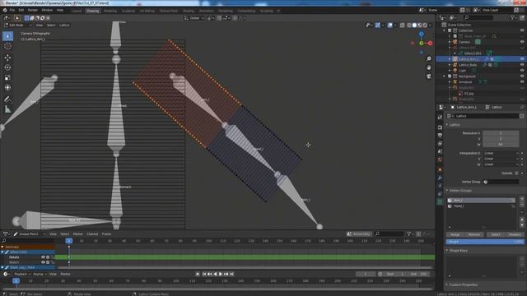Open the Scene properties tab
527x296 pixels.
point(440,151)
